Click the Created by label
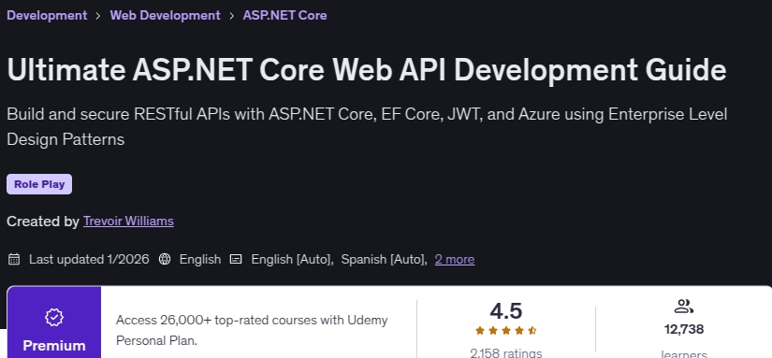The width and height of the screenshot is (772, 358). [43, 222]
